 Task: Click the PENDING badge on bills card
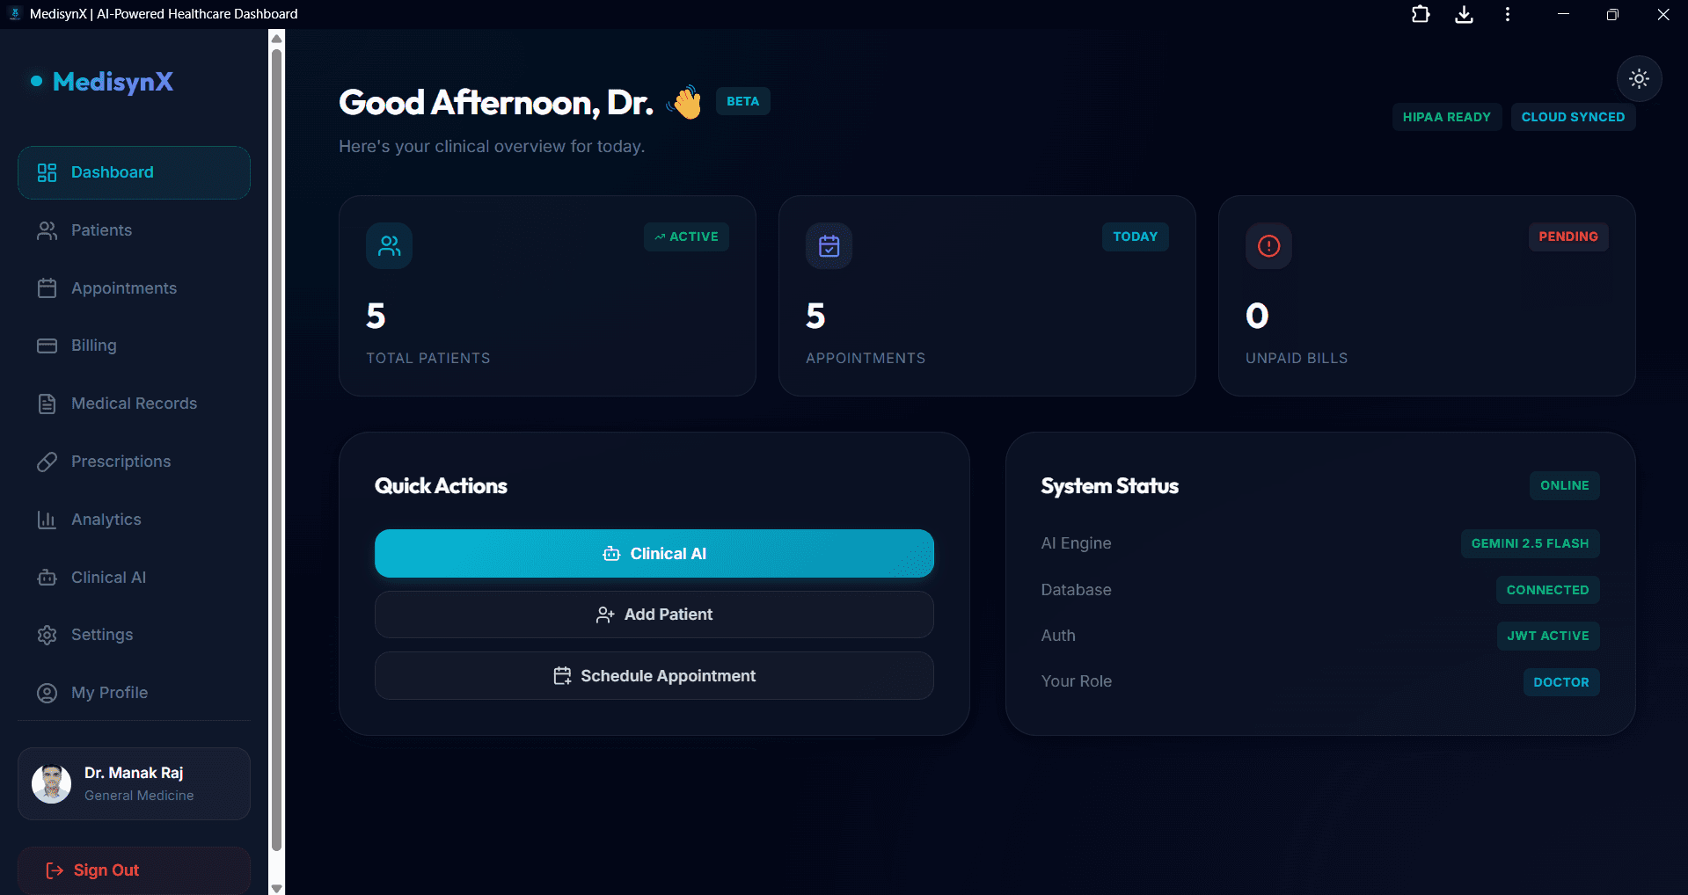[1568, 236]
